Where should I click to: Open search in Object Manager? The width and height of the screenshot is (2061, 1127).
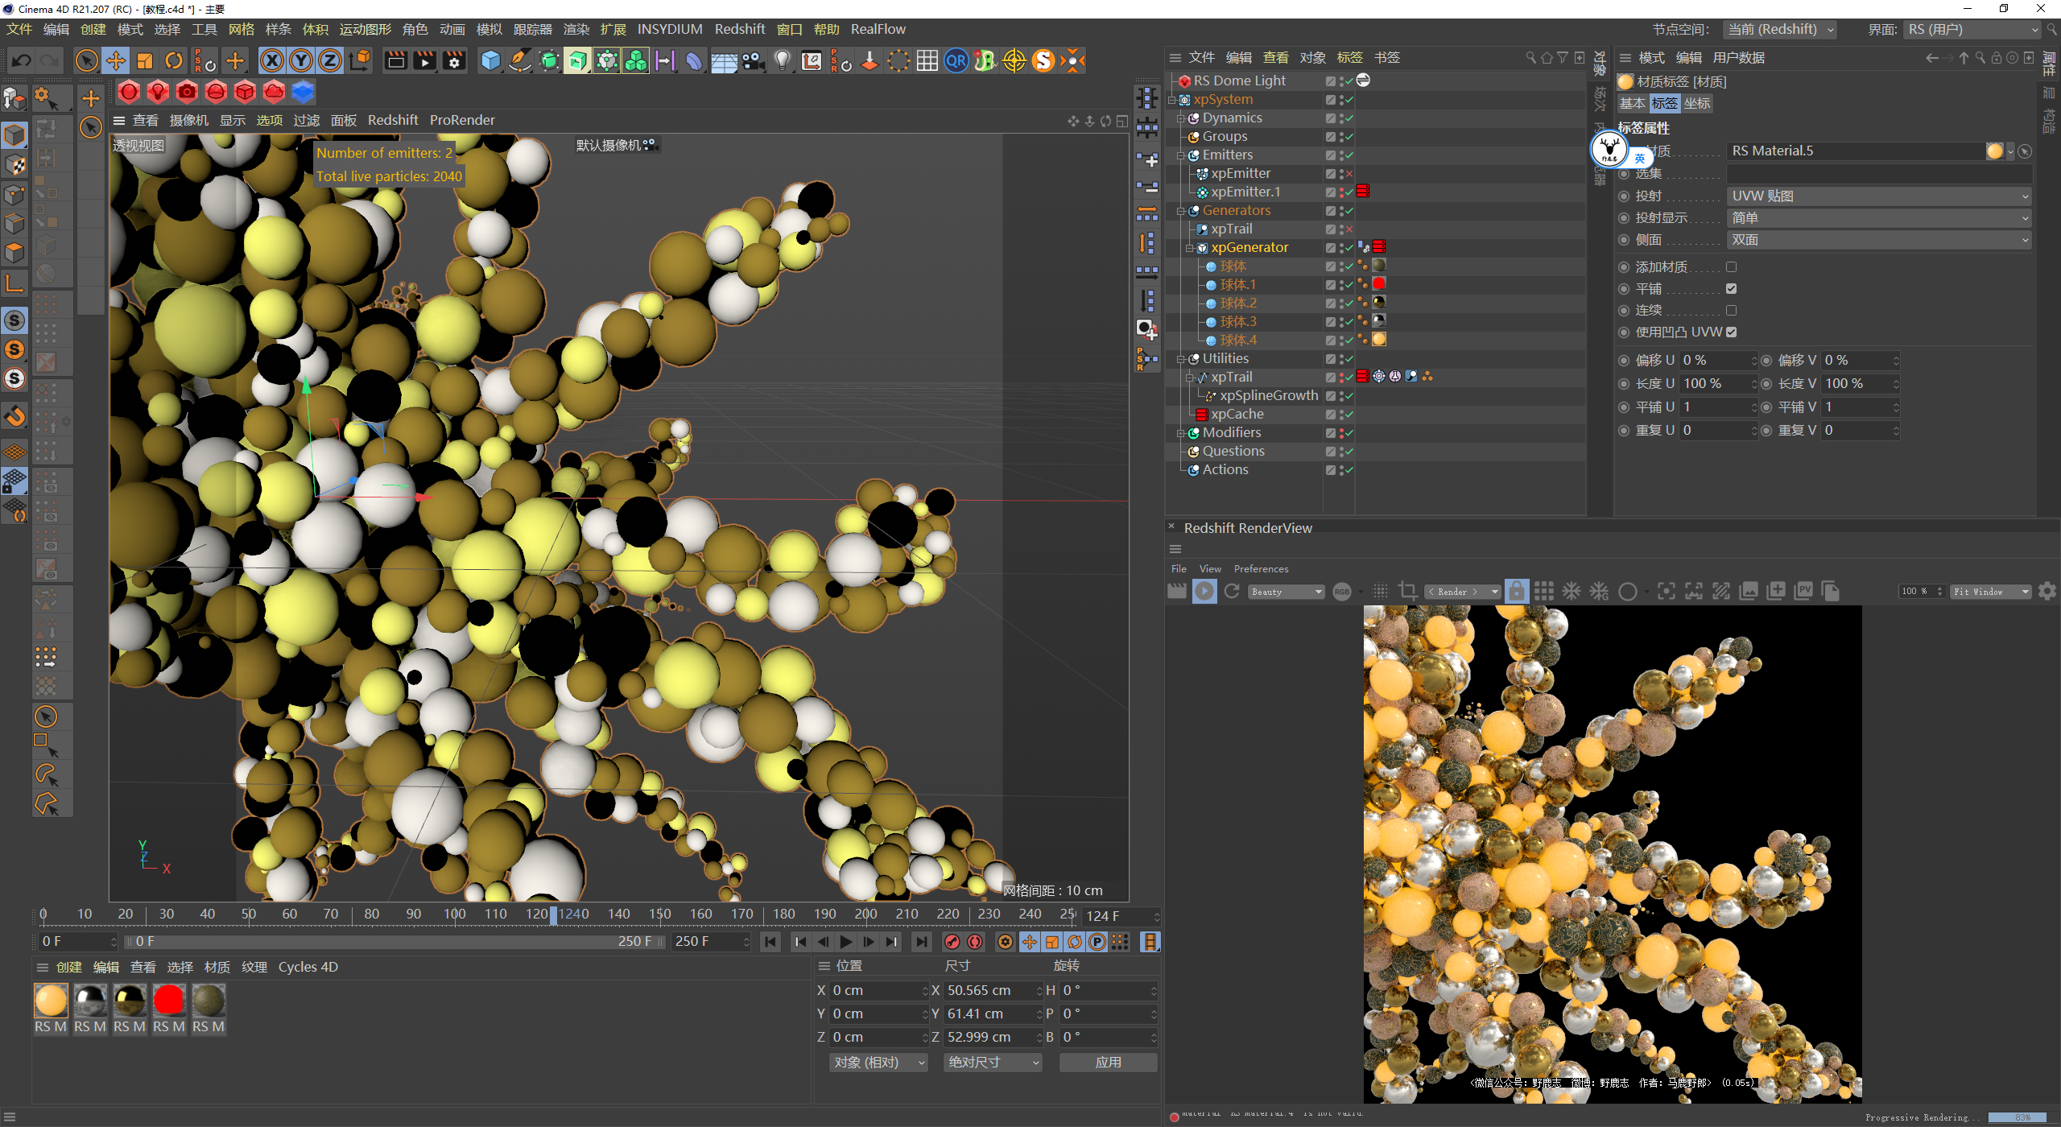(x=1530, y=58)
